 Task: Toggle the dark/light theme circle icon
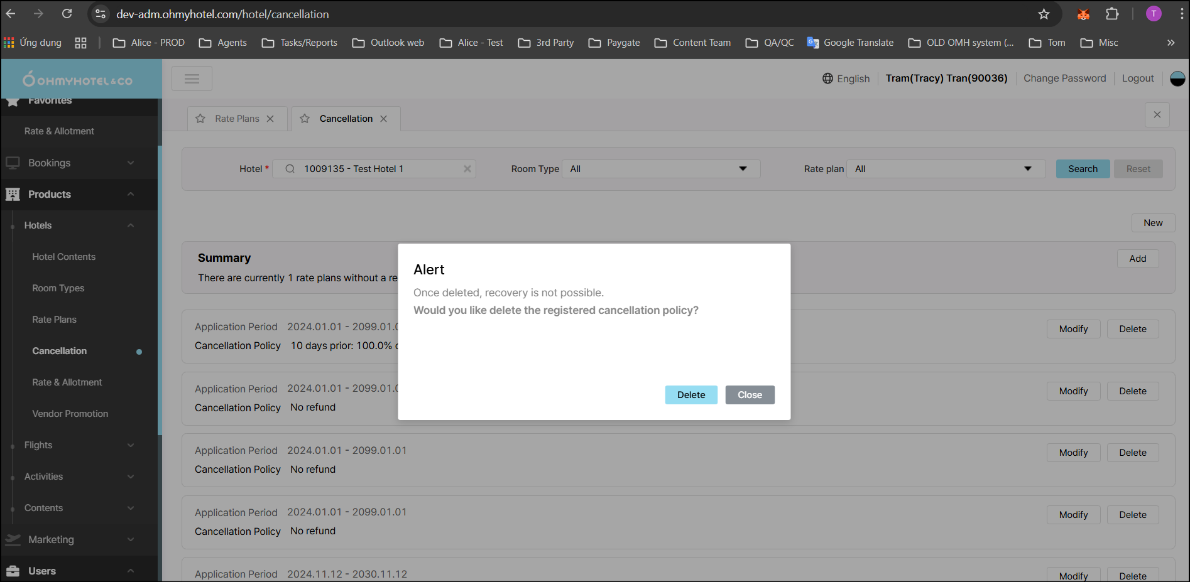pyautogui.click(x=1177, y=78)
